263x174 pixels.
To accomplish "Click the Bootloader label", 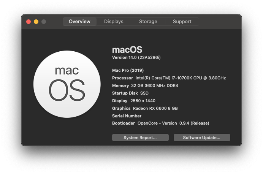I will 124,123.
